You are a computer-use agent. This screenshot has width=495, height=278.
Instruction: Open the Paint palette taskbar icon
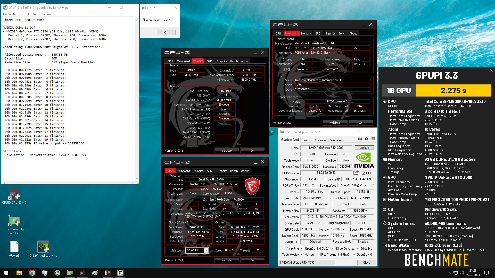coord(95,273)
